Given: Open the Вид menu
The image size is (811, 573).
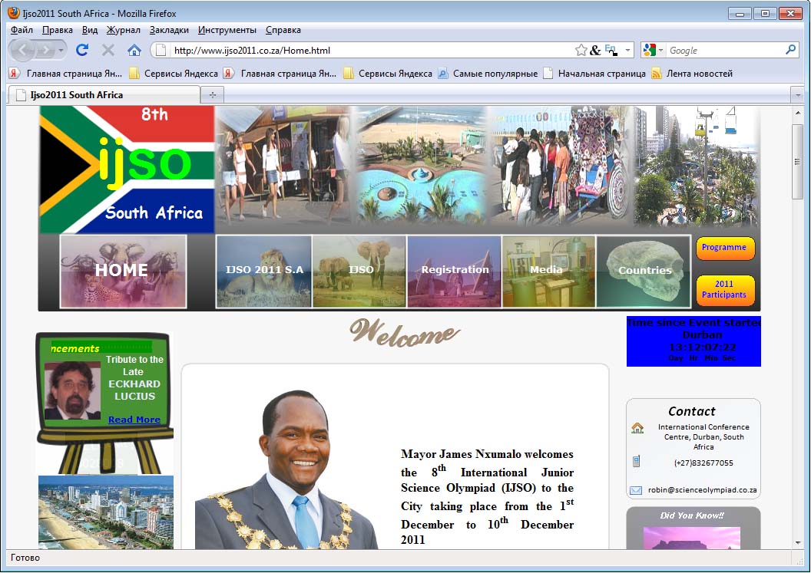Looking at the screenshot, I should pyautogui.click(x=90, y=30).
